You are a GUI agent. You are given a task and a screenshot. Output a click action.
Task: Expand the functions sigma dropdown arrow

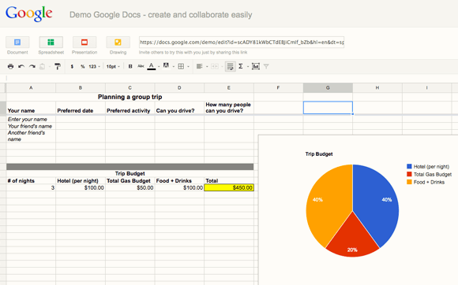(x=248, y=67)
